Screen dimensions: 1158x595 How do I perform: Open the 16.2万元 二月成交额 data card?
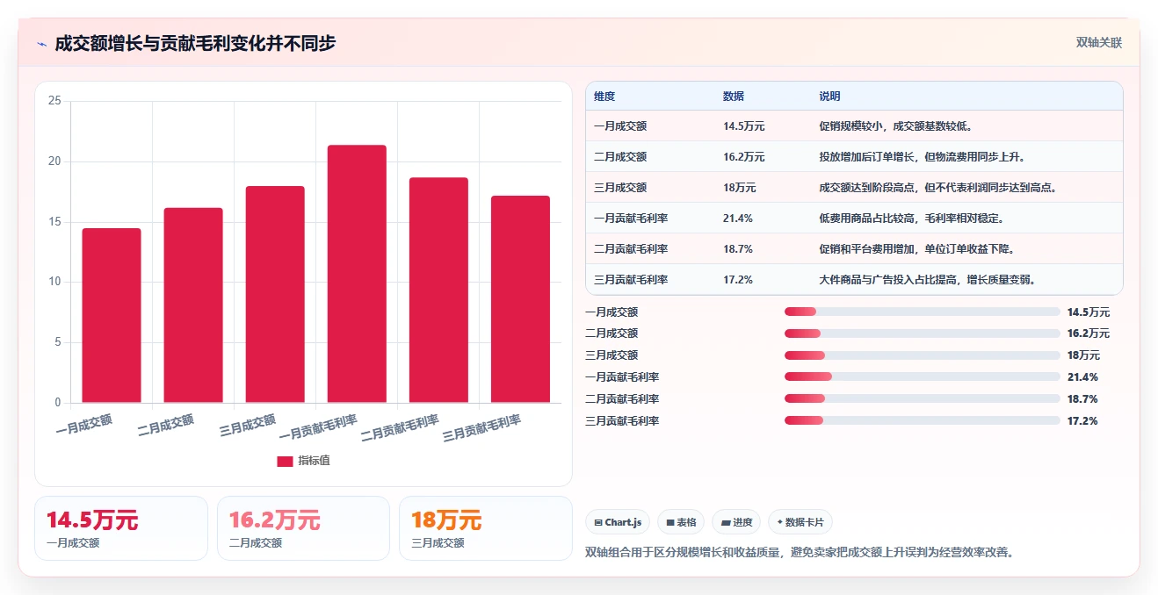(303, 528)
